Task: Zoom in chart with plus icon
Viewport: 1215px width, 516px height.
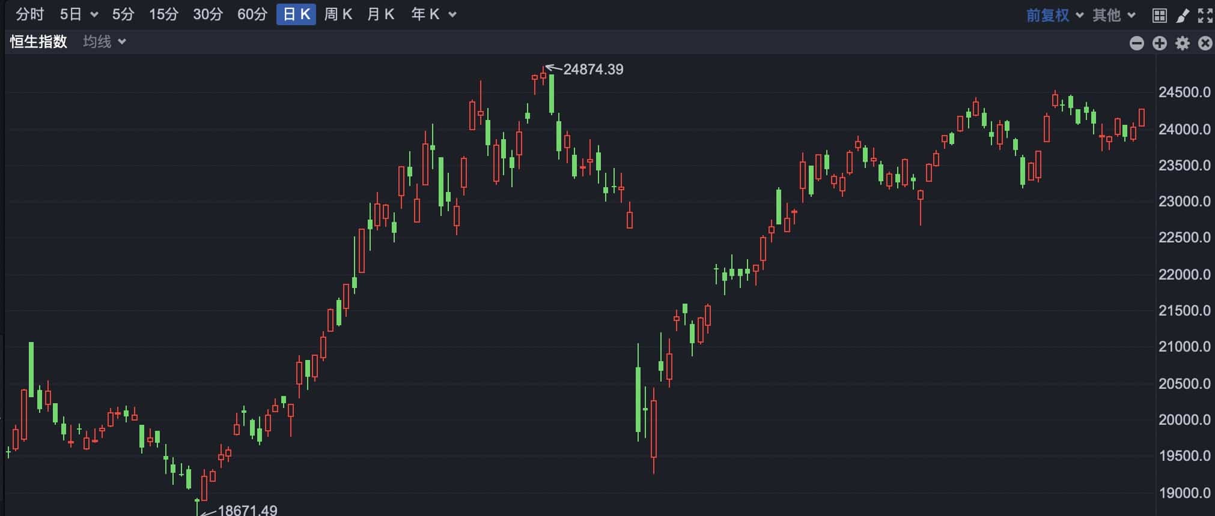Action: 1159,43
